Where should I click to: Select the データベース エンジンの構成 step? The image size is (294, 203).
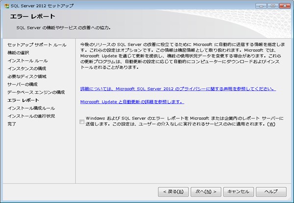click(x=36, y=92)
